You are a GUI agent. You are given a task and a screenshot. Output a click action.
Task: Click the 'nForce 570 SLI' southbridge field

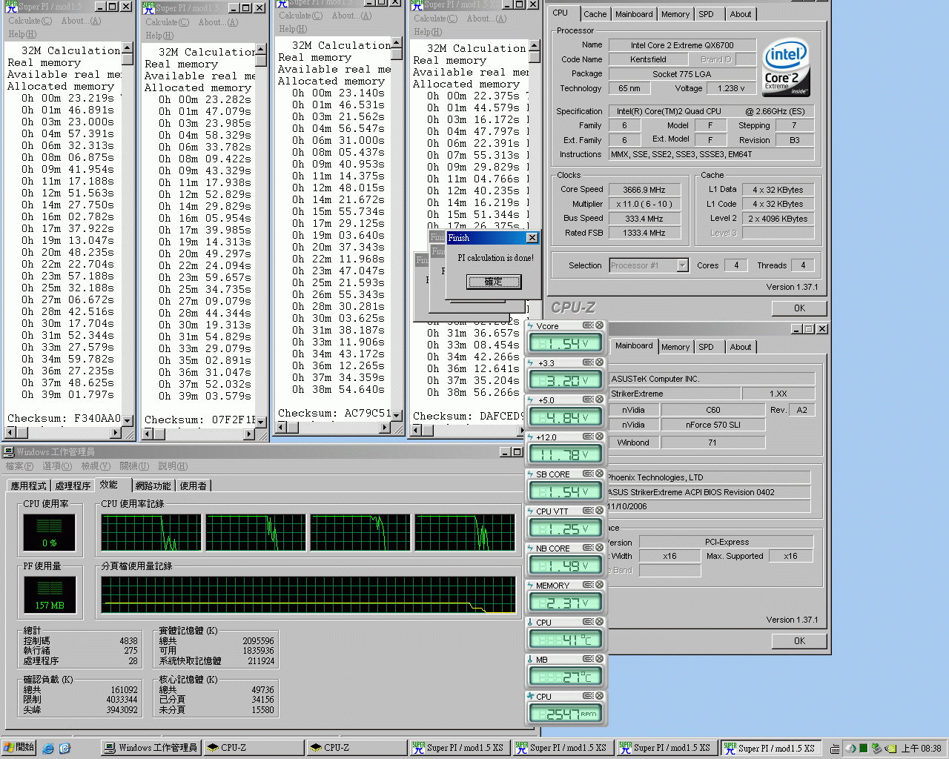coord(713,425)
